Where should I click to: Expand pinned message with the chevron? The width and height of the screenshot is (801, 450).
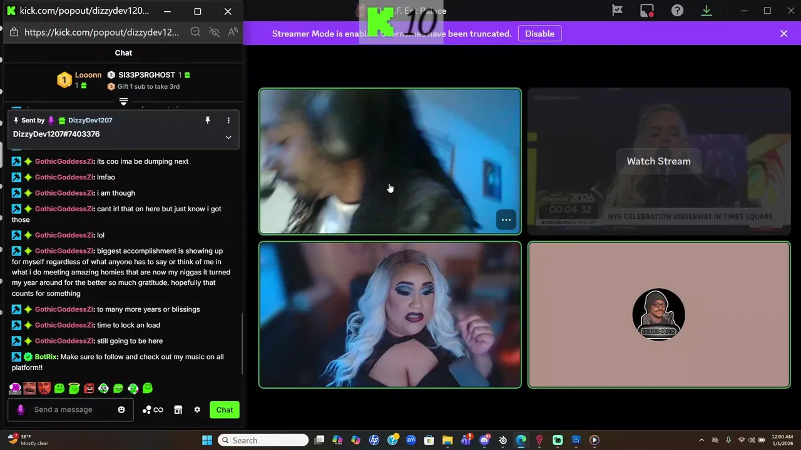click(x=228, y=137)
